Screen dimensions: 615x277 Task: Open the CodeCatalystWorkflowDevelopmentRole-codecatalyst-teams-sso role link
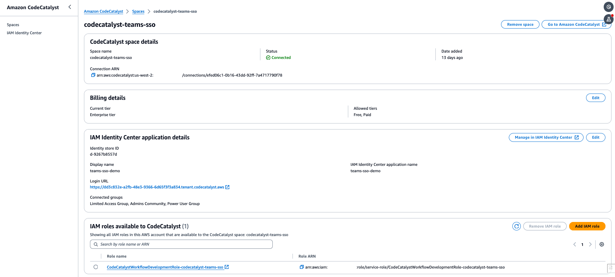[165, 267]
